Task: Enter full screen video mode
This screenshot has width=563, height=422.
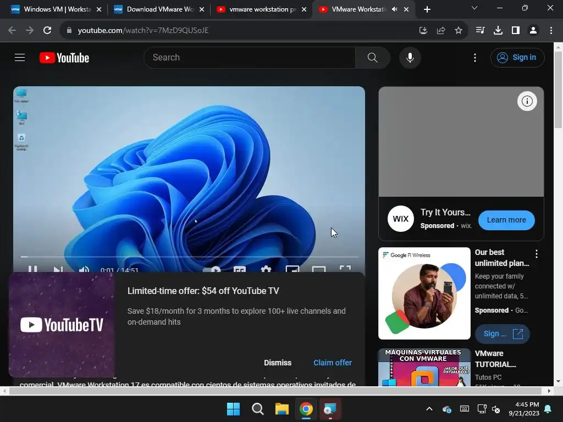Action: 345,269
